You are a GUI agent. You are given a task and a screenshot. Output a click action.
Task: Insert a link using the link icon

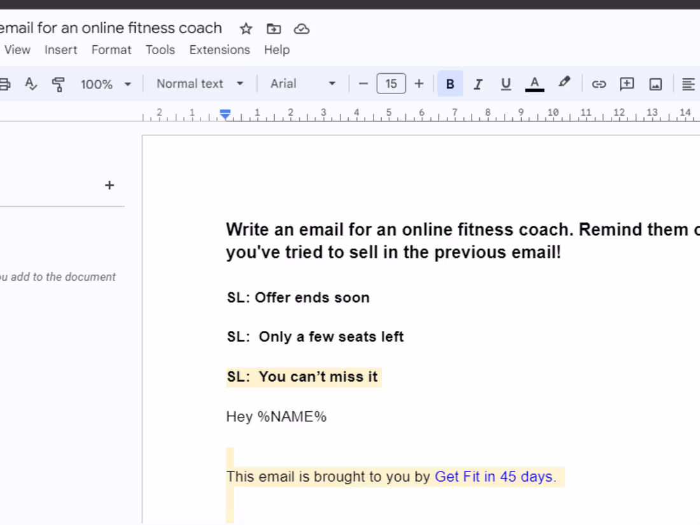598,83
